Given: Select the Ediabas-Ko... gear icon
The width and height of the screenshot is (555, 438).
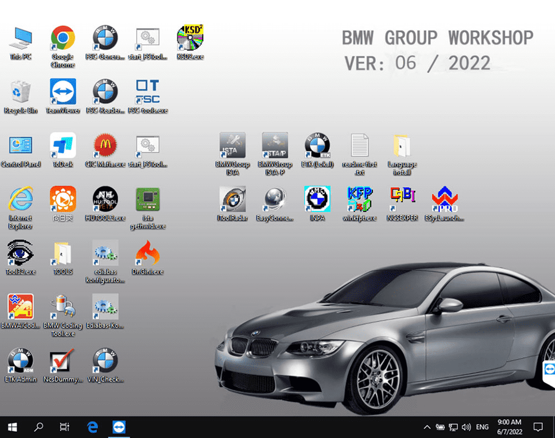Looking at the screenshot, I should click(x=105, y=312).
